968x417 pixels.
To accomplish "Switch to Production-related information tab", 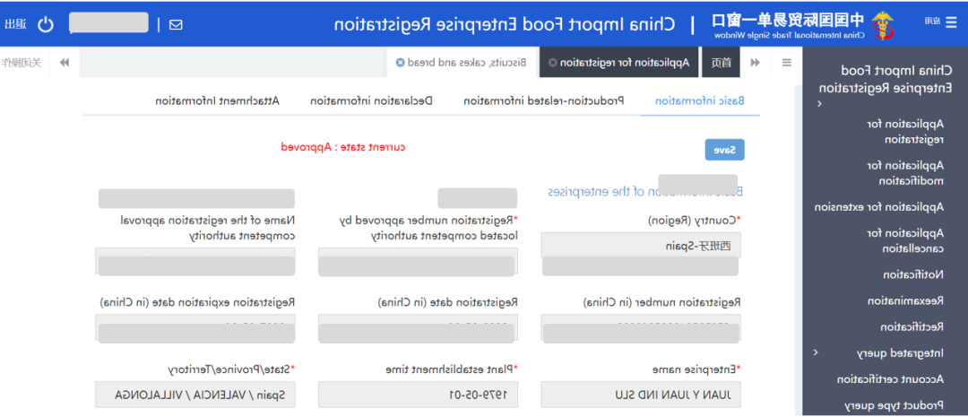I will pyautogui.click(x=544, y=101).
